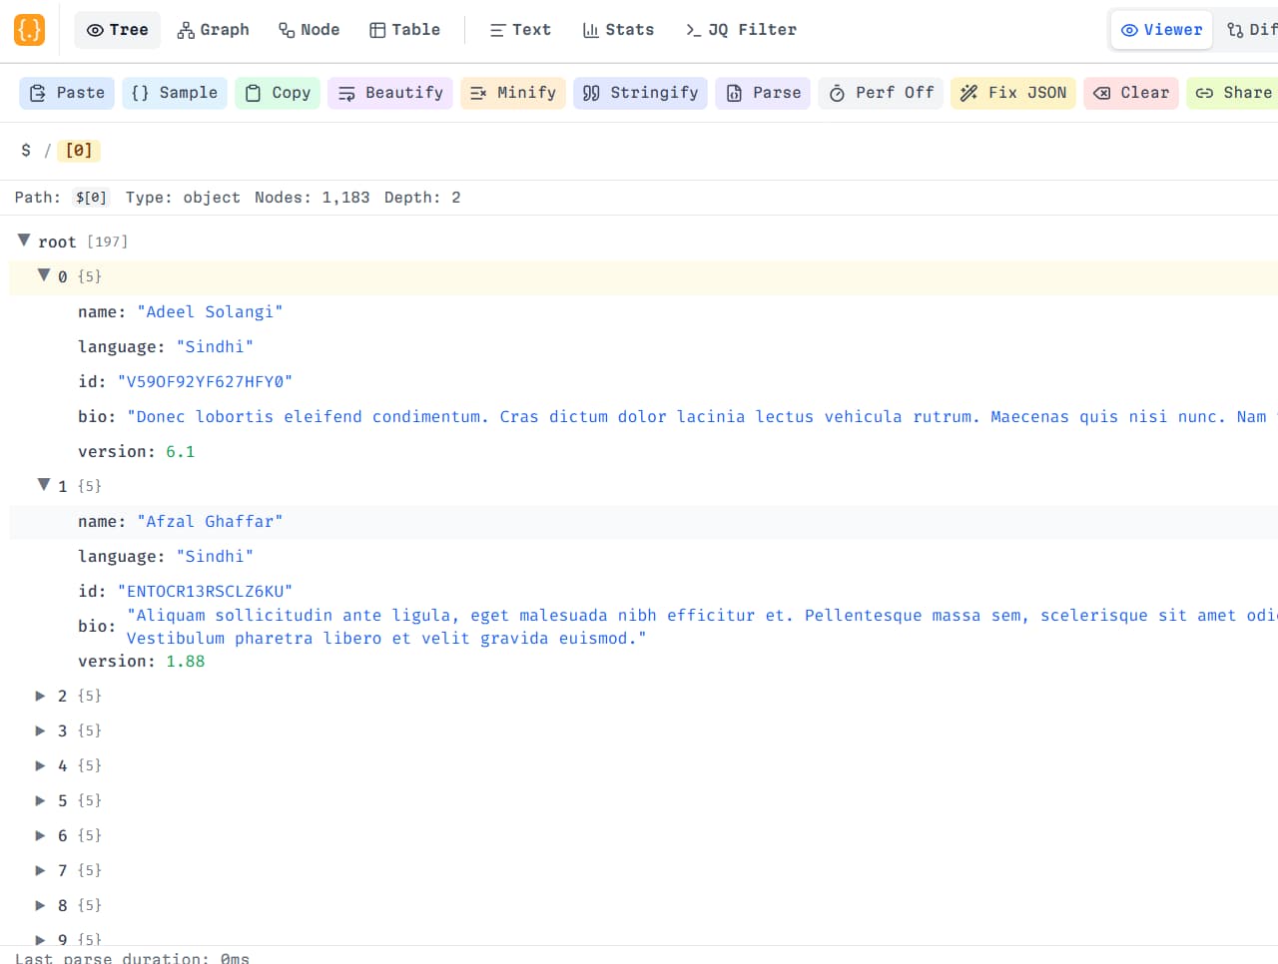Click the Parse button
1278x964 pixels.
(763, 93)
